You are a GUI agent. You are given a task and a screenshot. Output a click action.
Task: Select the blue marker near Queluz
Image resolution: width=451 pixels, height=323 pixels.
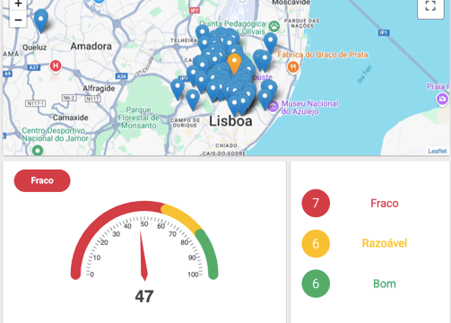(x=41, y=22)
